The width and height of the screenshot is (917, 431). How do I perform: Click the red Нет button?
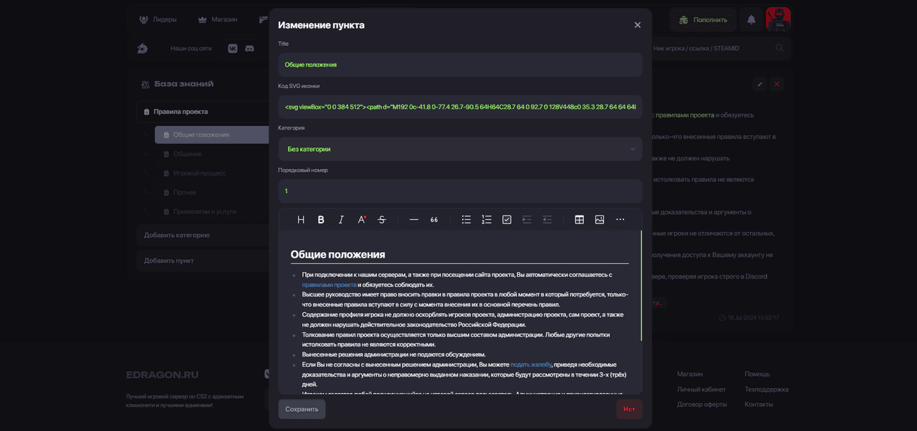(629, 410)
